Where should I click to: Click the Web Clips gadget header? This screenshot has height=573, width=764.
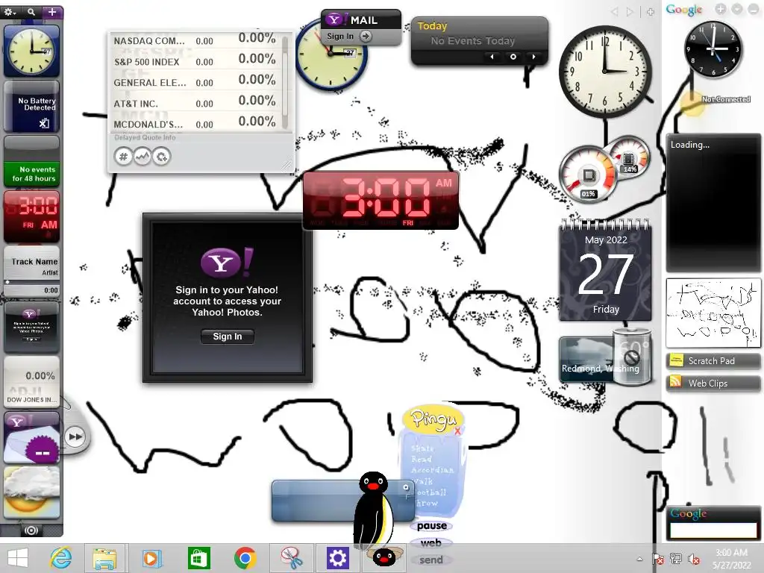point(713,383)
